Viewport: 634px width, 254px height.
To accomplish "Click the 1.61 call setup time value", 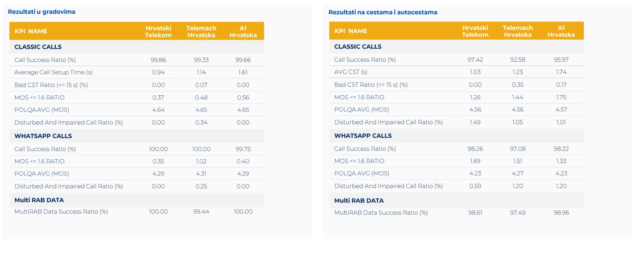I will [243, 72].
